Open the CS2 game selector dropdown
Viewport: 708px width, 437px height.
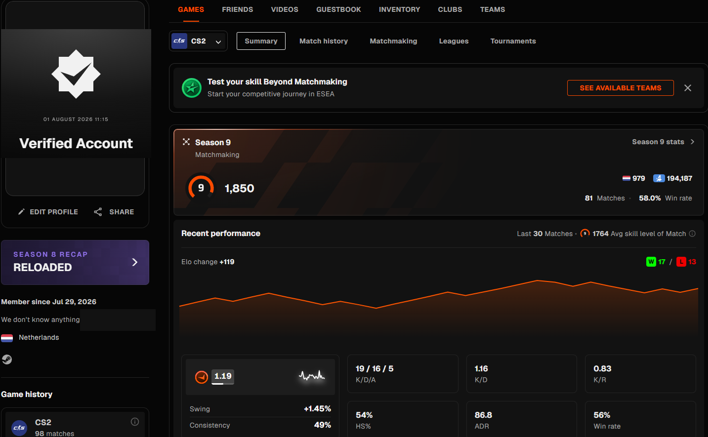pos(198,41)
